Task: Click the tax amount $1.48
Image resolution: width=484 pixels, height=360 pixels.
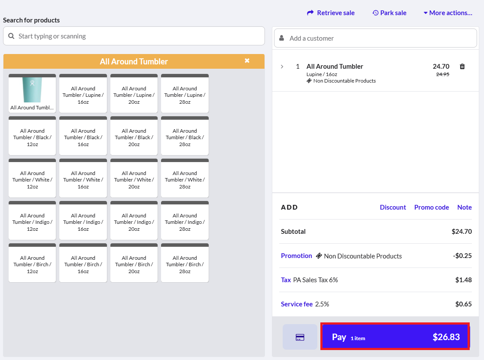Action: (x=463, y=280)
